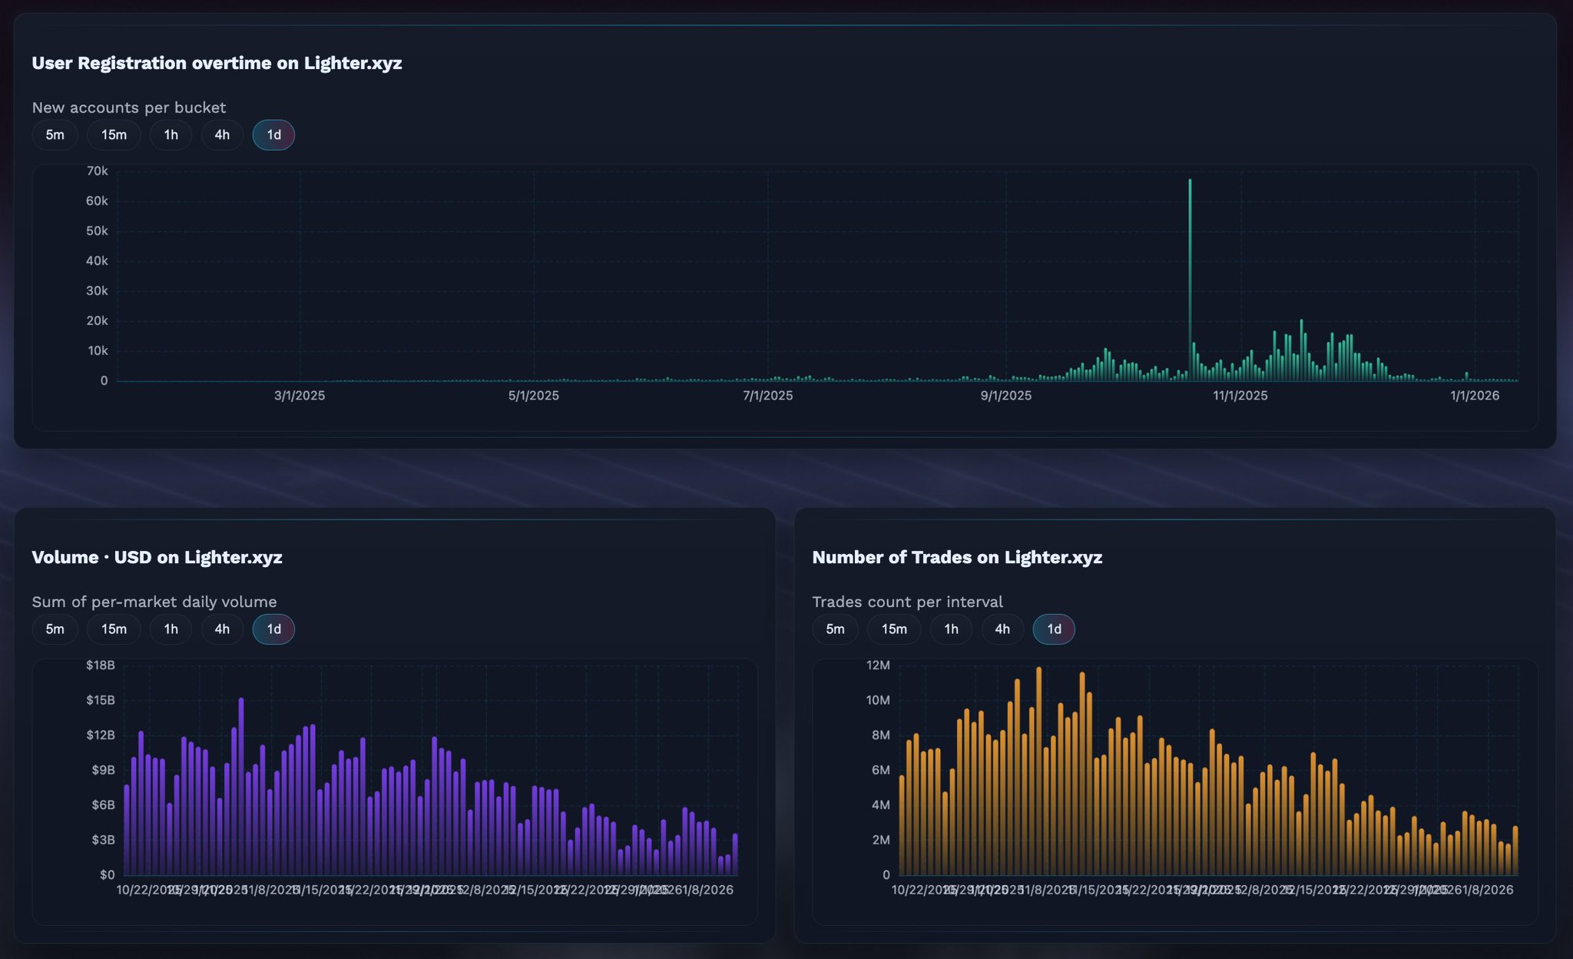Click the tallest spike bar in registrations chart
The height and width of the screenshot is (959, 1573).
pyautogui.click(x=1191, y=277)
